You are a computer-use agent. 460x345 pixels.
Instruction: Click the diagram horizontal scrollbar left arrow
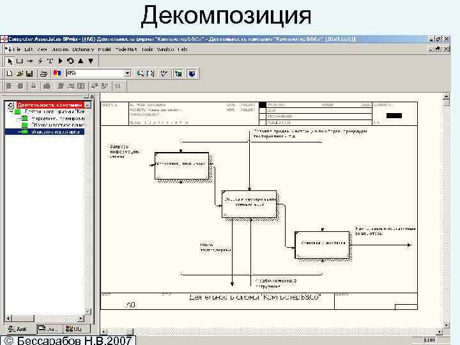coord(104,332)
